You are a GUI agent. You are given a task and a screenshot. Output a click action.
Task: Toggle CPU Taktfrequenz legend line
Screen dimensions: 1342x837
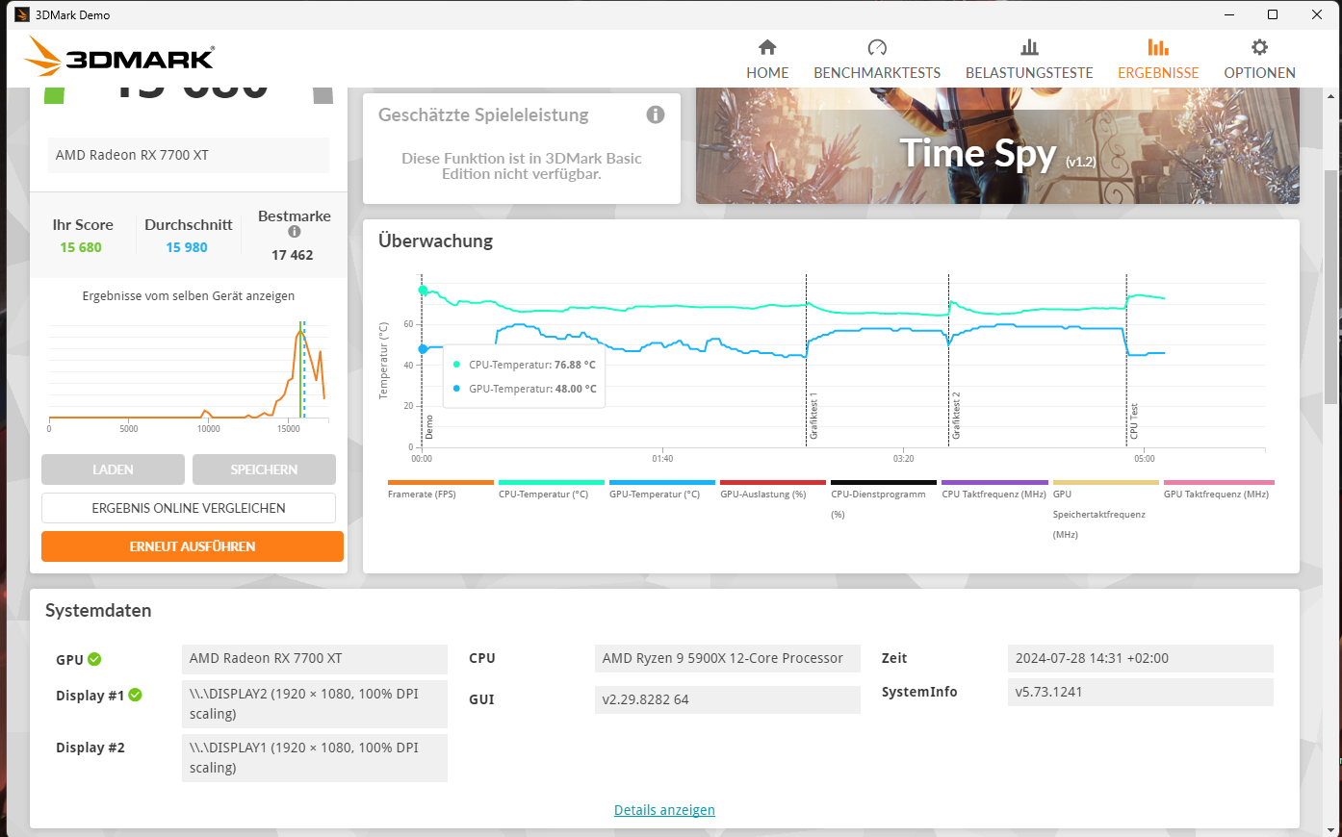pyautogui.click(x=994, y=490)
